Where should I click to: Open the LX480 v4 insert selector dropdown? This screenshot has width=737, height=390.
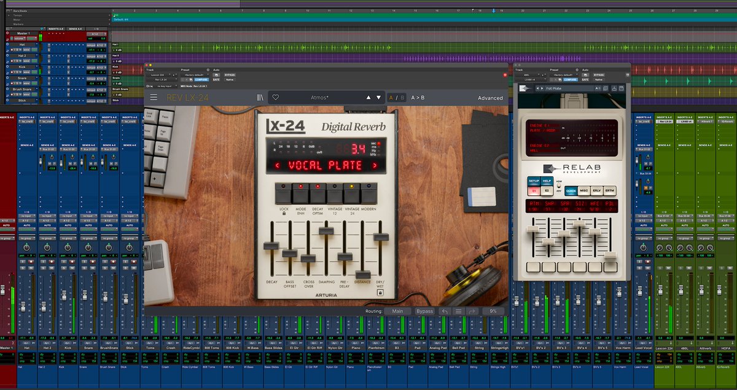[531, 80]
